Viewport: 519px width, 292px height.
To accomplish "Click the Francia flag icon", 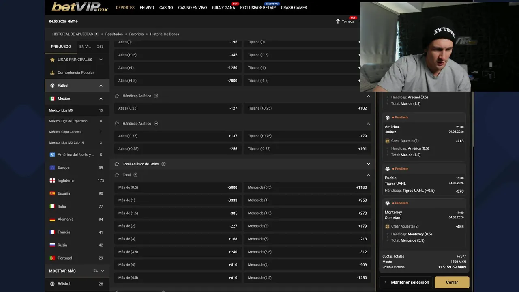I will click(52, 232).
